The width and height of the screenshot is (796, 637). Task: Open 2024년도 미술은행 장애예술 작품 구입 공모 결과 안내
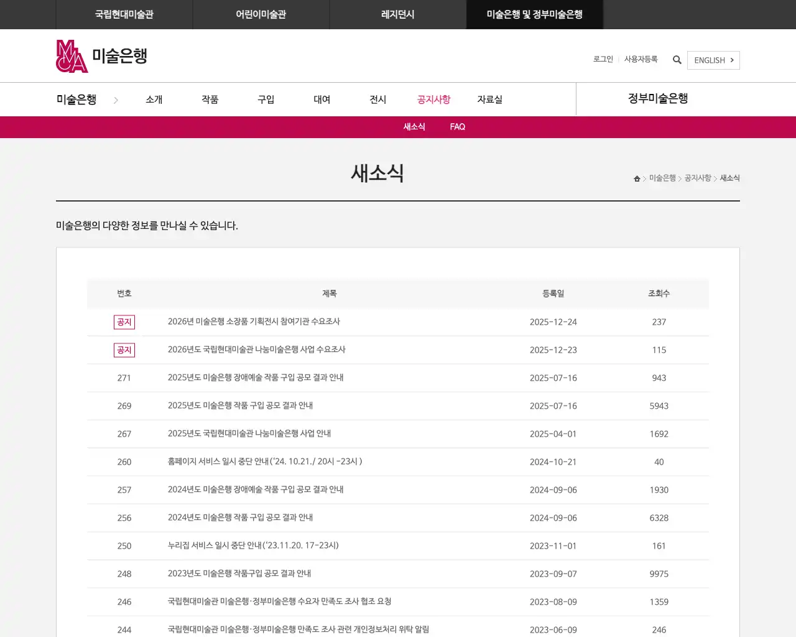[256, 490]
